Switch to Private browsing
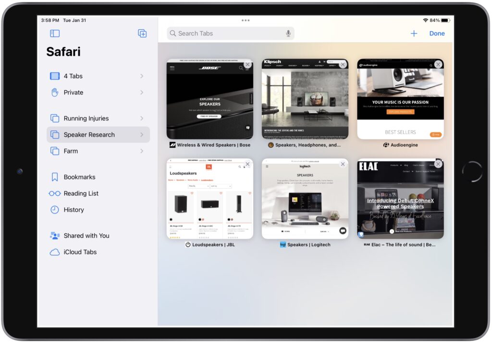Image resolution: width=492 pixels, height=343 pixels. (x=98, y=93)
